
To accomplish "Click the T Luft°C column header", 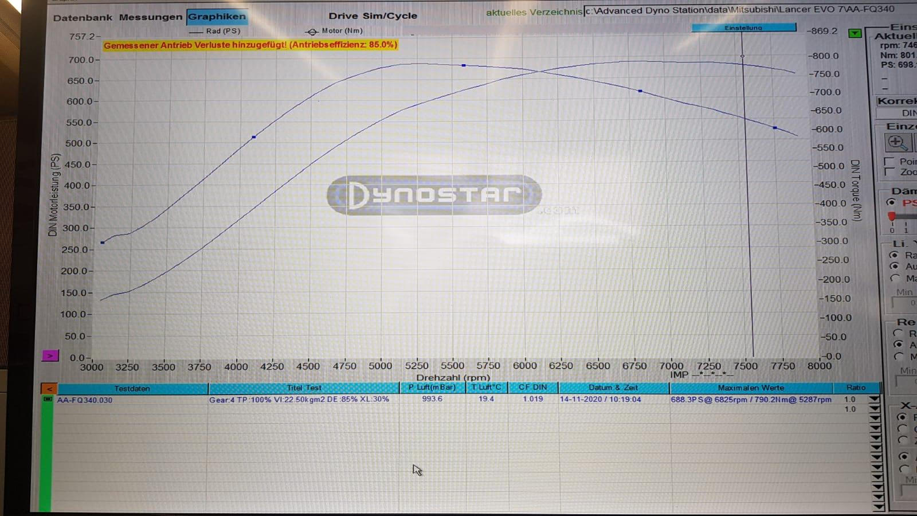I will point(487,387).
